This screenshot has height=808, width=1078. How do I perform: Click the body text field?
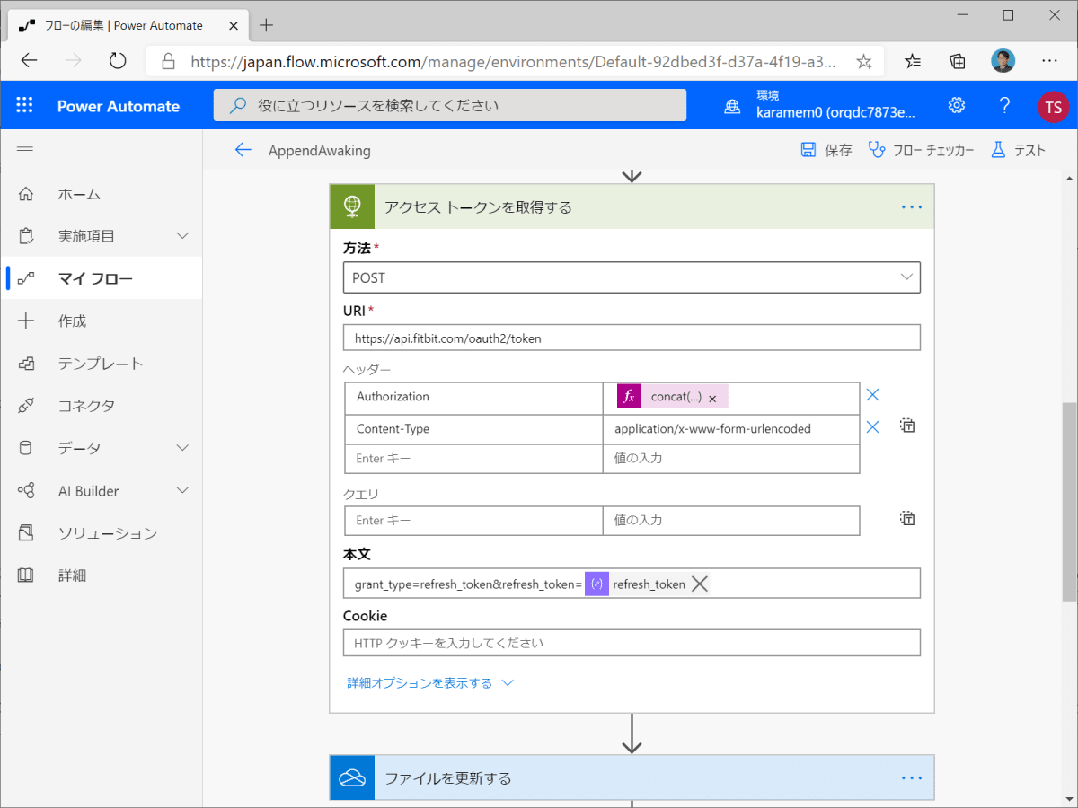click(x=632, y=584)
